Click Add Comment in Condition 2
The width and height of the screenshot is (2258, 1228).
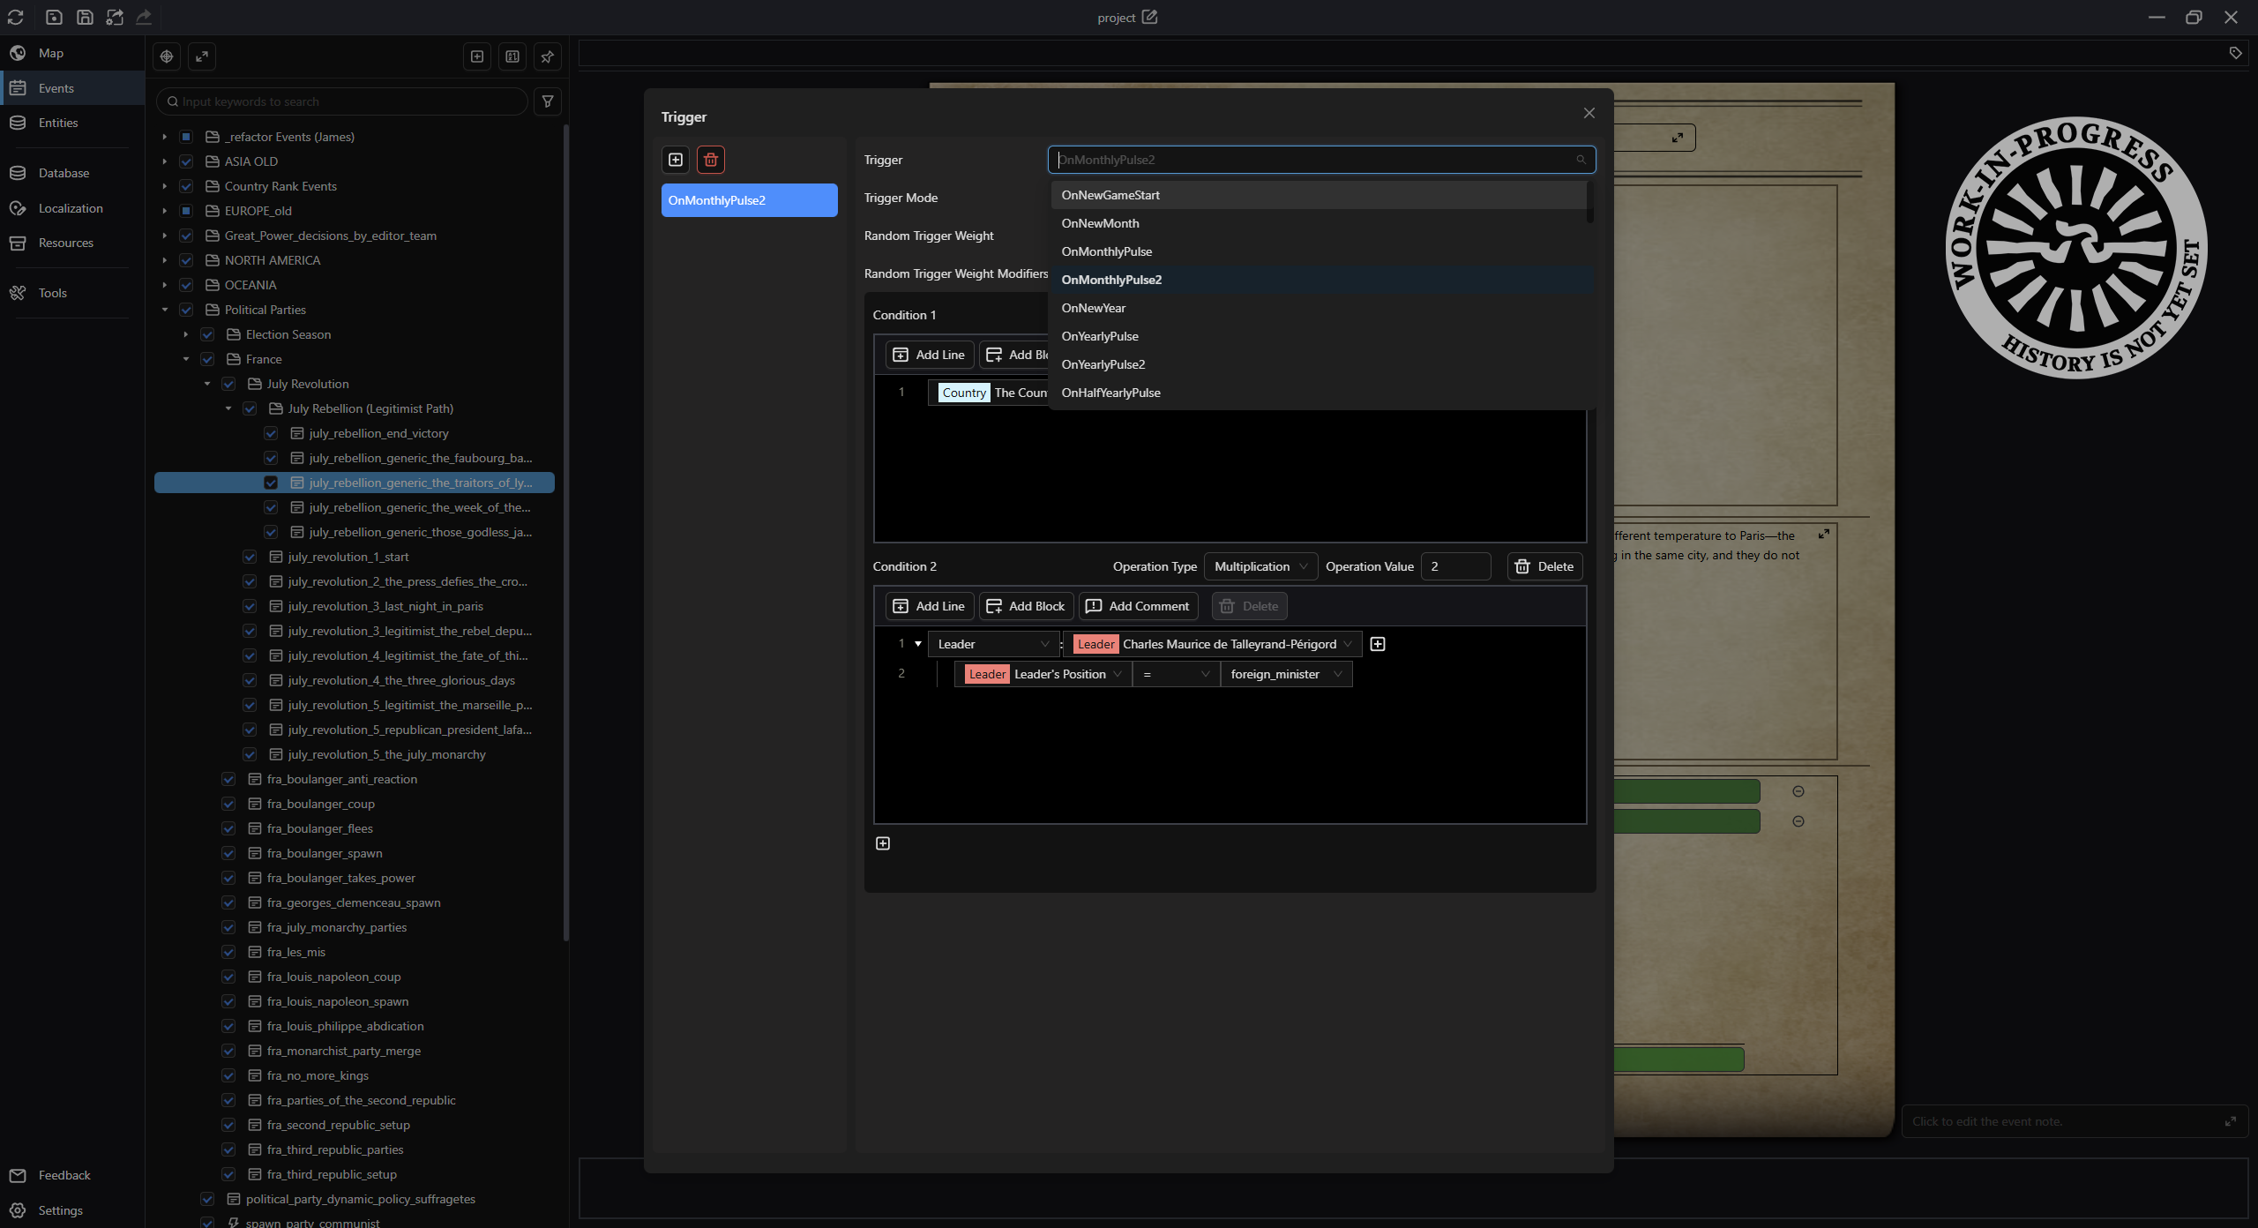point(1139,606)
